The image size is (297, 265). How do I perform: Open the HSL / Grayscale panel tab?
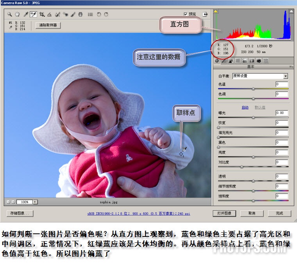coord(238,61)
